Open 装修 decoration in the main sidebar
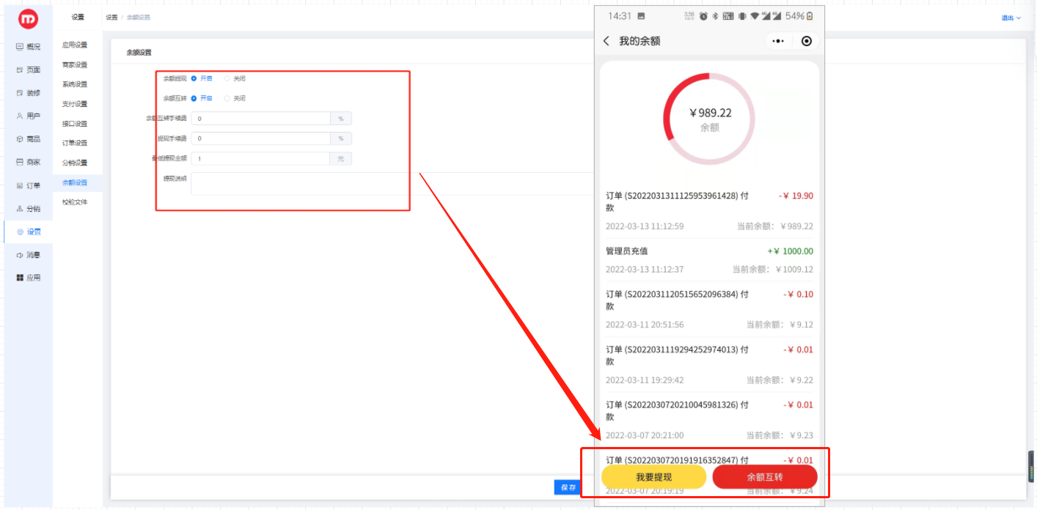This screenshot has height=510, width=1037. tap(29, 92)
